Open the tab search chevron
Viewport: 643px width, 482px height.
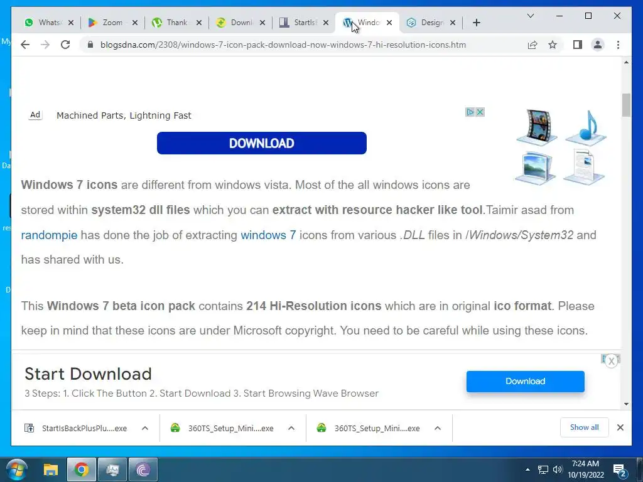(x=530, y=16)
